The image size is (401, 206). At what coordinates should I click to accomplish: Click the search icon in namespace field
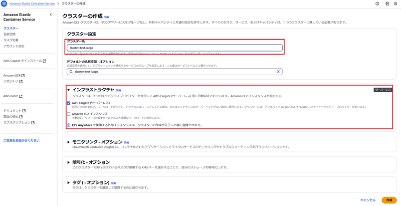[x=71, y=72]
